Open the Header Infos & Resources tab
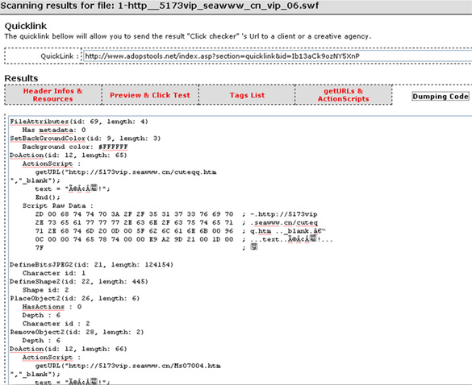Image resolution: width=472 pixels, height=385 pixels. pos(53,95)
